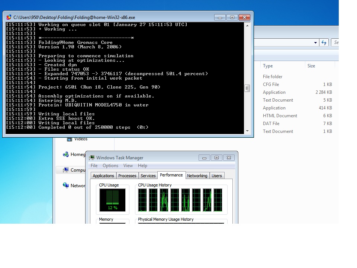Switch to the Users tab
The width and height of the screenshot is (357, 268).
pos(217,176)
